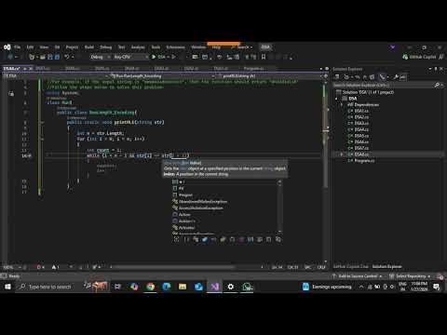
Task: Open File Explorer from the taskbar
Action: pyautogui.click(x=183, y=287)
